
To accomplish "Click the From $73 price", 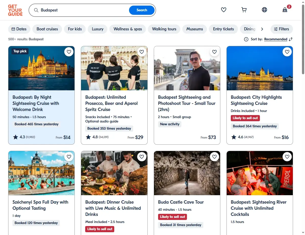I will click(208, 138).
